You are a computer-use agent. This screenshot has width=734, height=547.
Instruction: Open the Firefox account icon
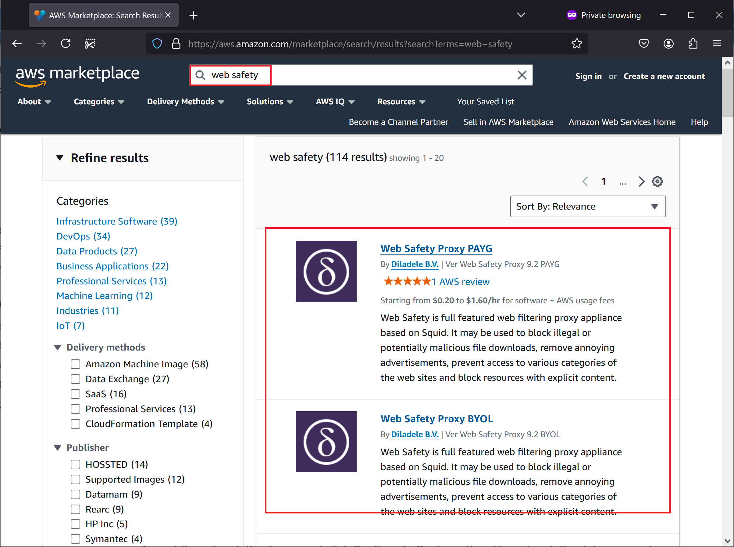tap(668, 44)
